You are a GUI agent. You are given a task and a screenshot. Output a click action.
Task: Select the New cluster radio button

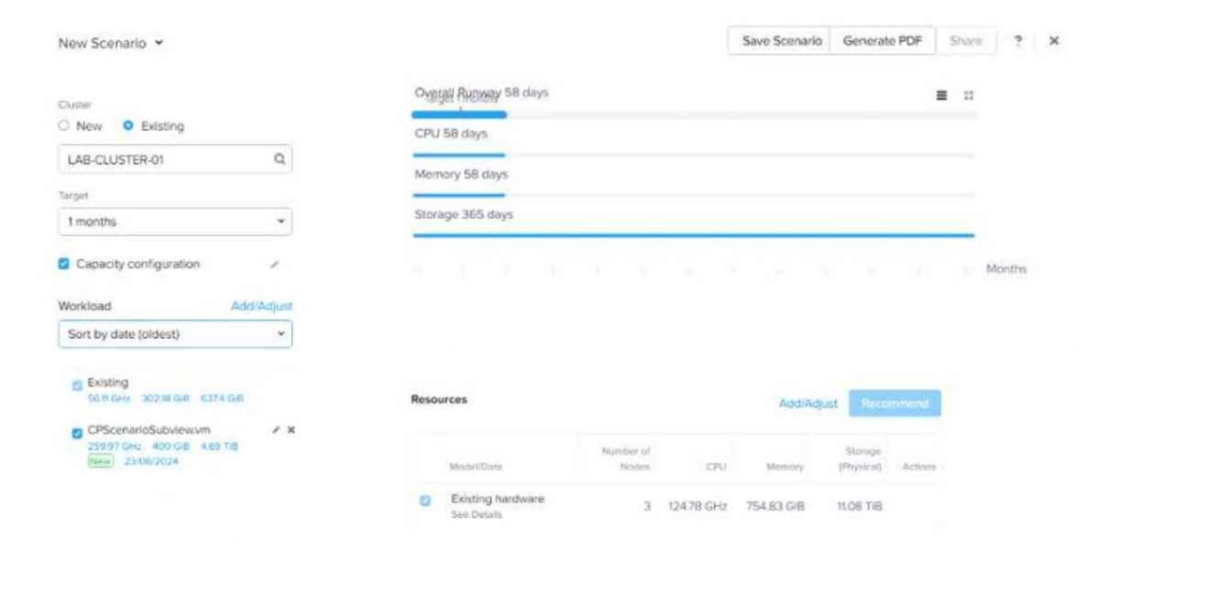(x=64, y=126)
